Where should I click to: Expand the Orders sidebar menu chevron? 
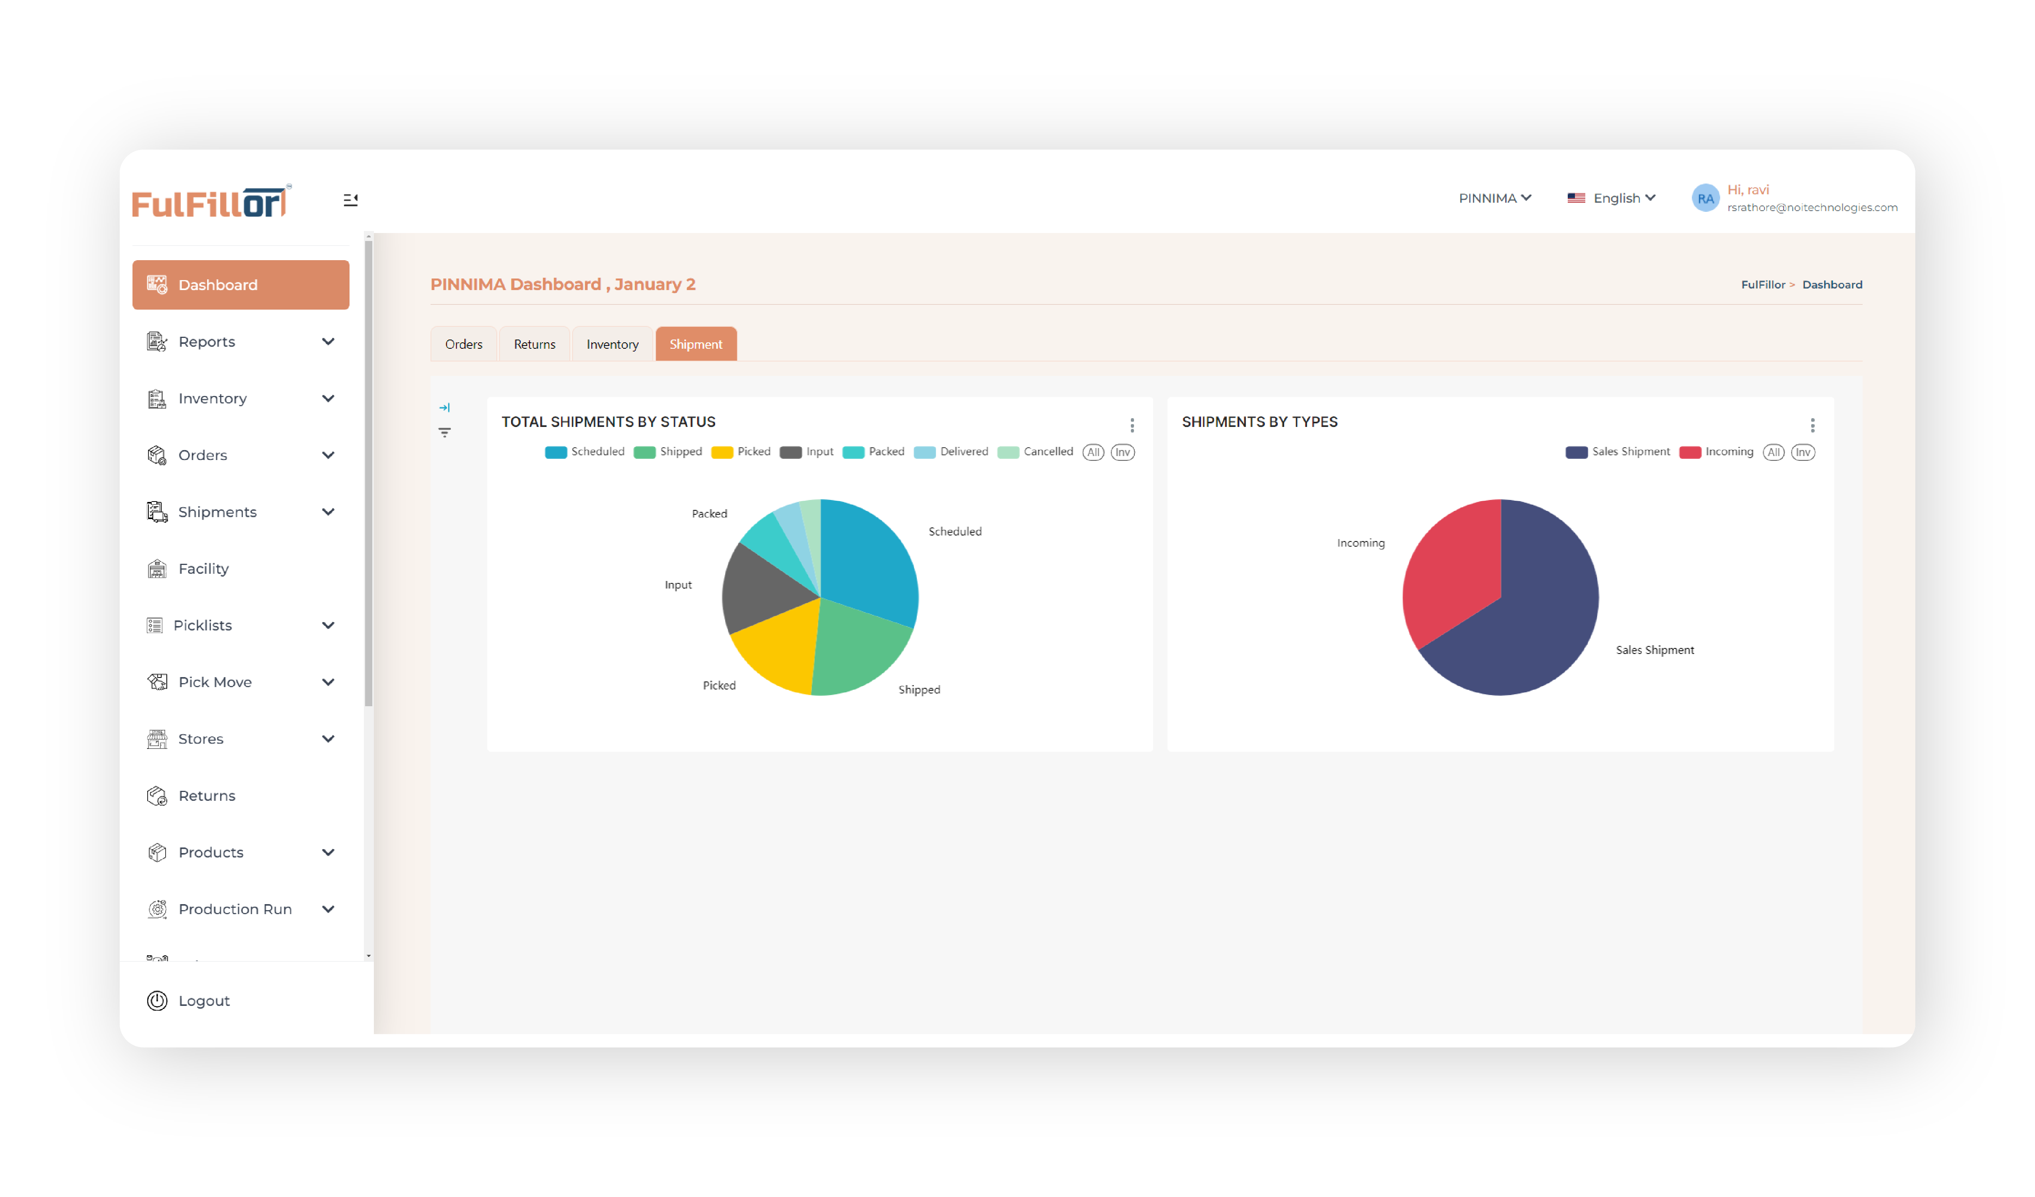(328, 455)
